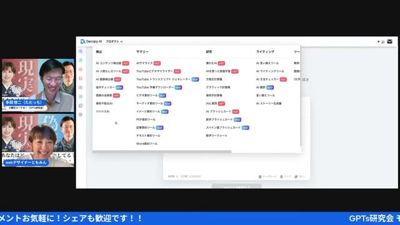Click the サマリー column heading
This screenshot has height=225, width=400.
point(142,51)
